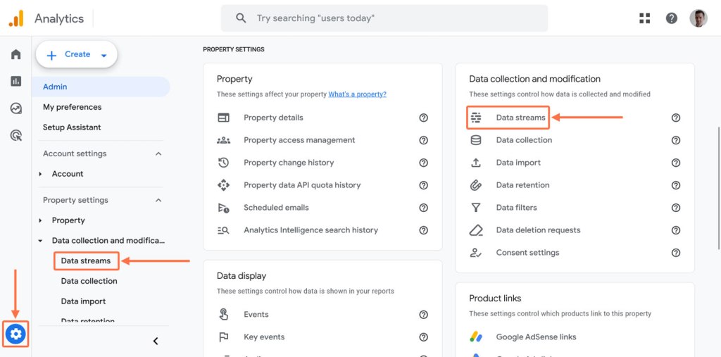This screenshot has height=357, width=721.
Task: Click help icon beside Data import row
Action: click(675, 163)
